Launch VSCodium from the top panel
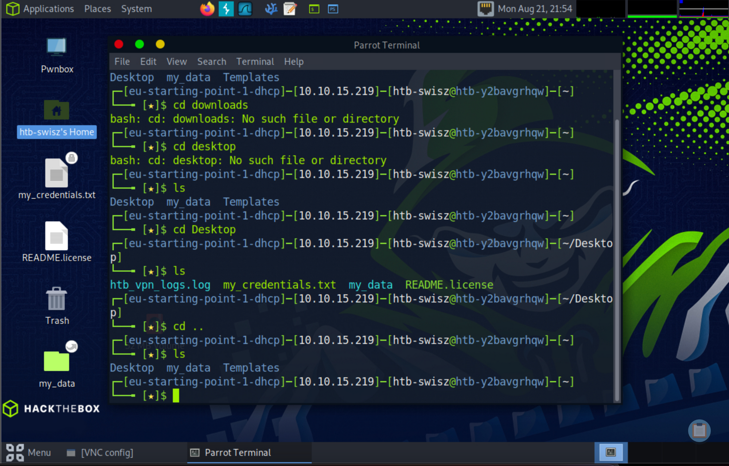The width and height of the screenshot is (729, 466). tap(271, 9)
